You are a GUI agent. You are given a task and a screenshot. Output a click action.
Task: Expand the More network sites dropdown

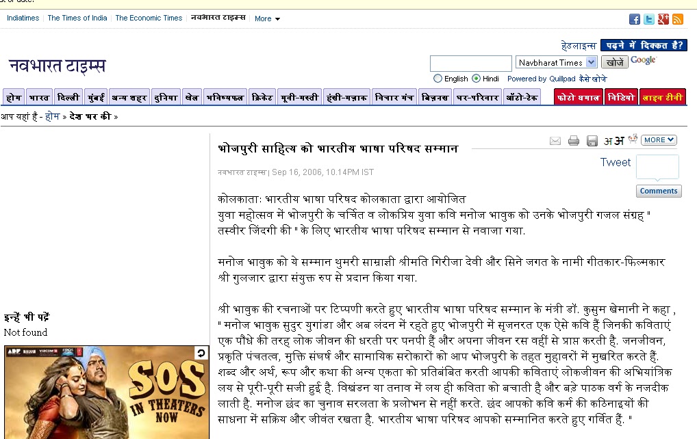pyautogui.click(x=267, y=18)
